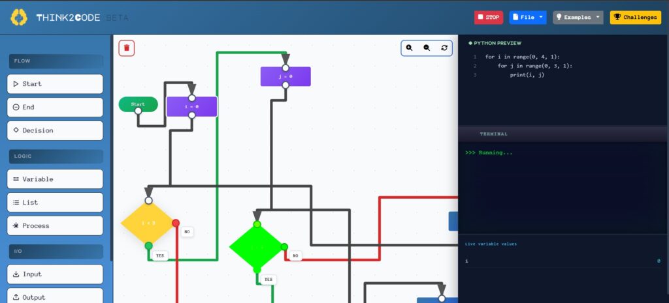Image resolution: width=669 pixels, height=303 pixels.
Task: Click NO label beside yellow diamond
Action: 188,232
